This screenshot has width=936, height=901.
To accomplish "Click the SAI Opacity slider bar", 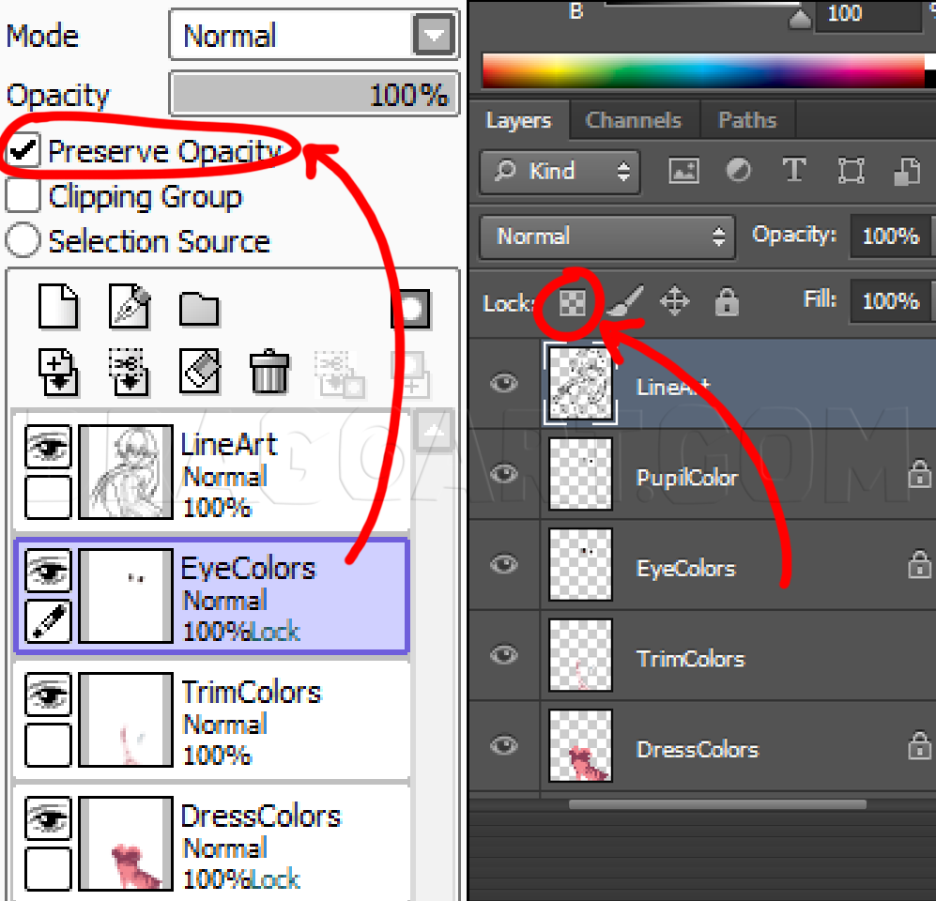I will pos(314,95).
